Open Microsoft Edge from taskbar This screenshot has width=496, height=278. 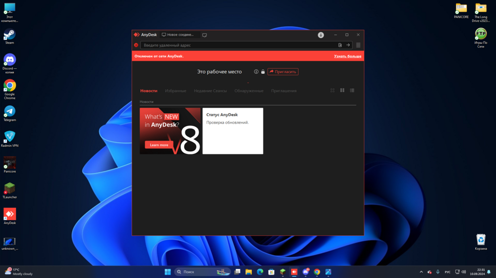[260, 272]
